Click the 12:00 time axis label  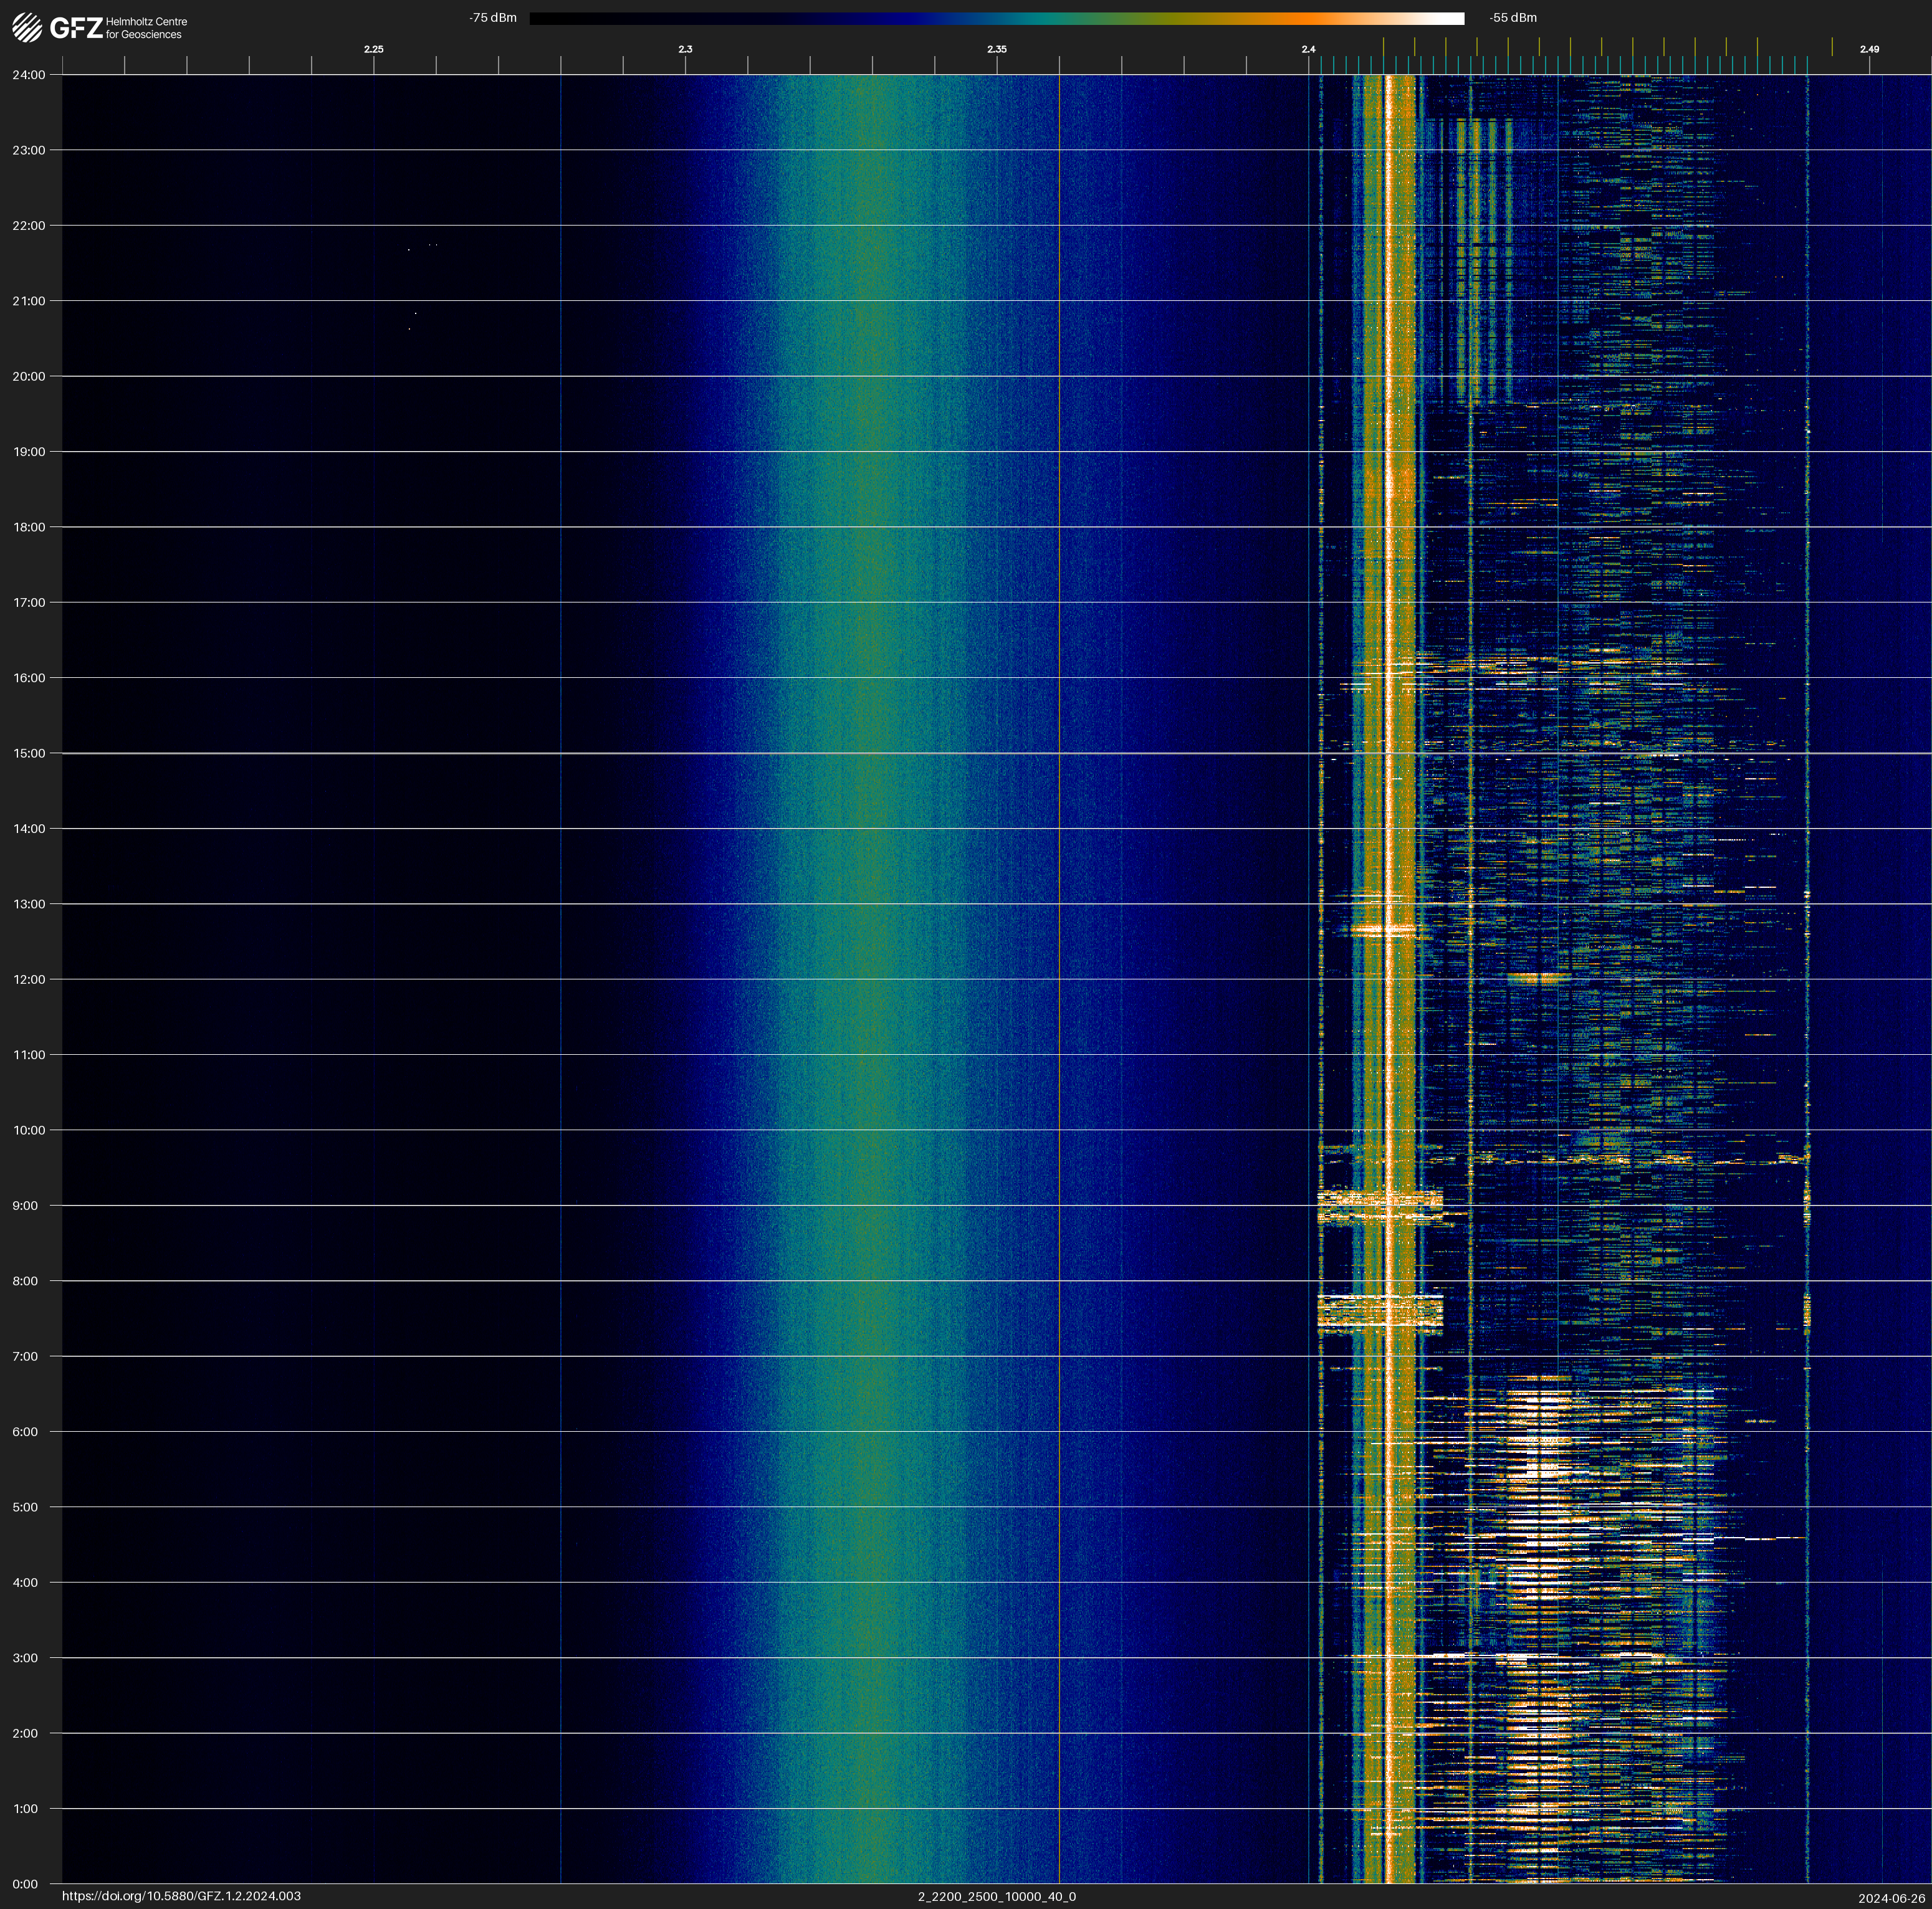[29, 979]
